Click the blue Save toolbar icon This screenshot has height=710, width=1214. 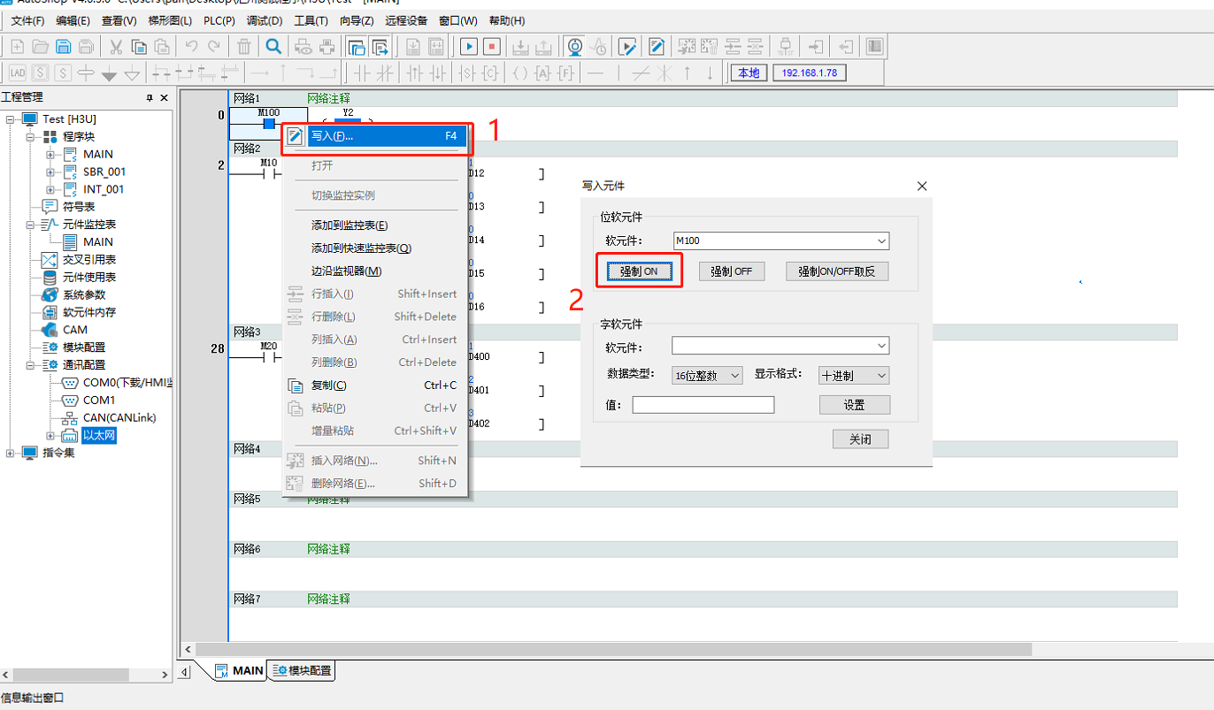[63, 46]
